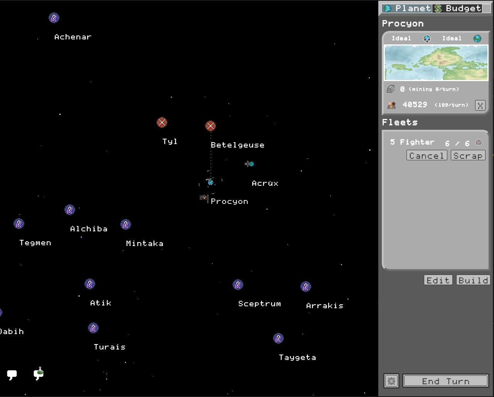
Task: Click the Mintaka question-mark star icon
Action: click(x=126, y=224)
